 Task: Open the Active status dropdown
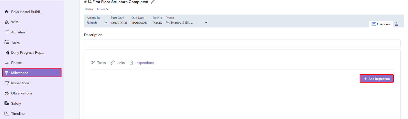click(x=103, y=9)
